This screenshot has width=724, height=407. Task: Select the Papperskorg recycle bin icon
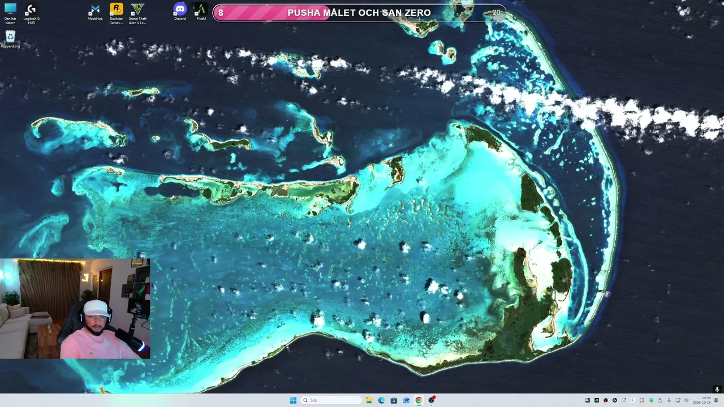click(x=10, y=40)
